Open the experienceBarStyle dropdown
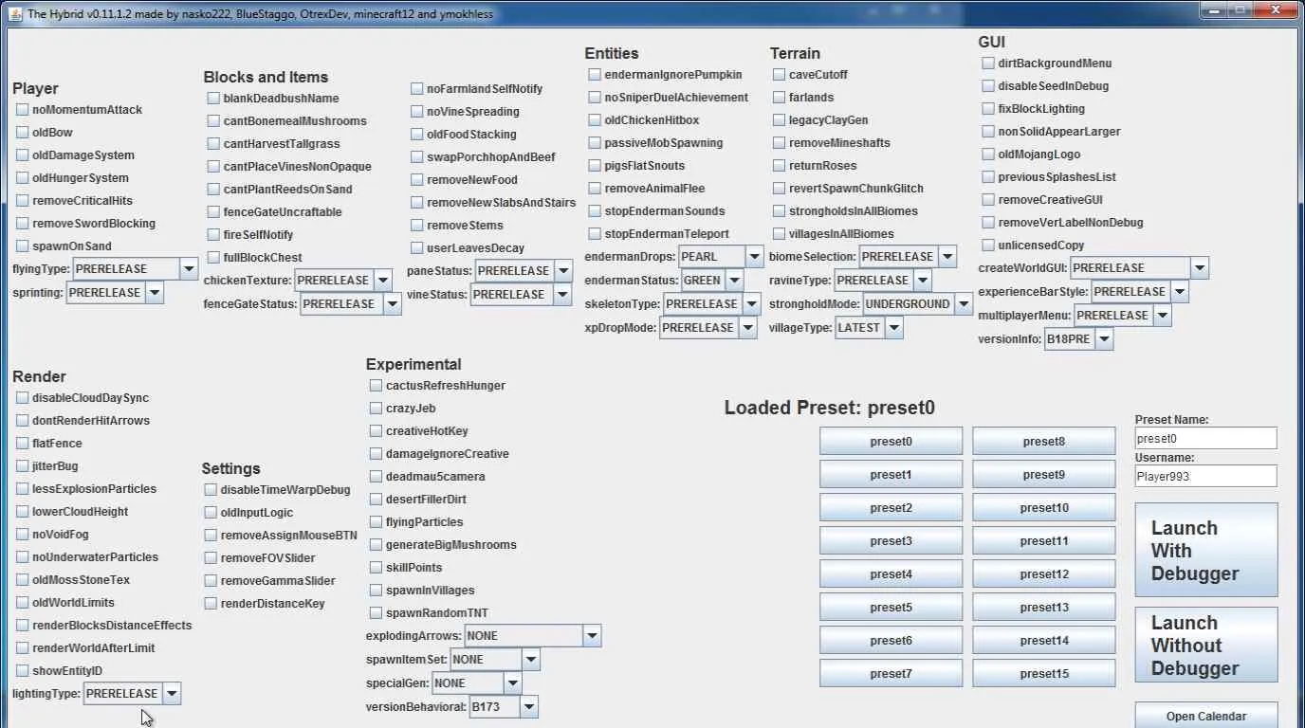Image resolution: width=1305 pixels, height=728 pixels. click(1140, 292)
